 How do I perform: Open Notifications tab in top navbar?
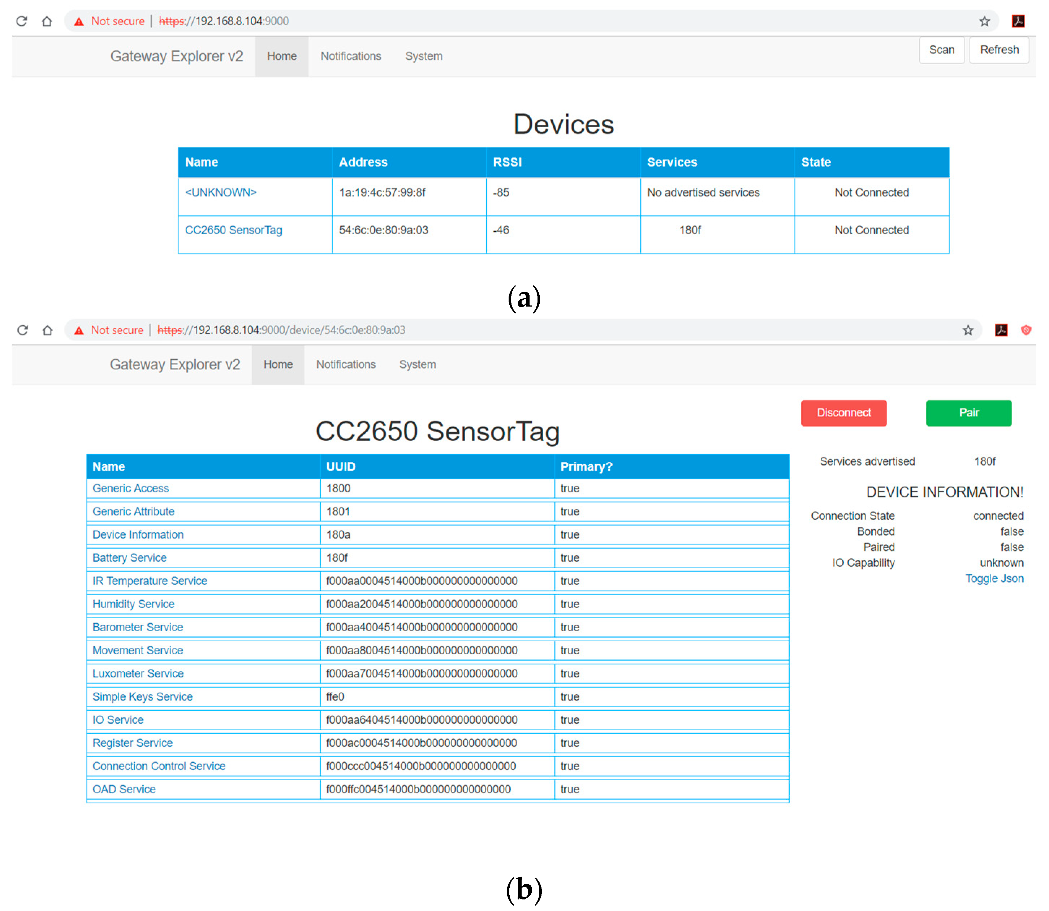pos(350,56)
